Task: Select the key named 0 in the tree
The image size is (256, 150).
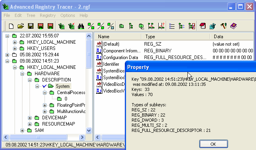Action: [x=66, y=99]
